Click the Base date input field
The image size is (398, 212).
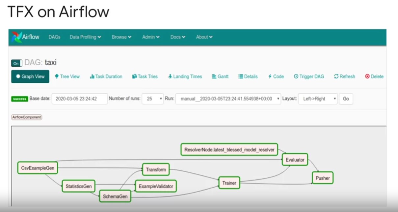click(80, 99)
